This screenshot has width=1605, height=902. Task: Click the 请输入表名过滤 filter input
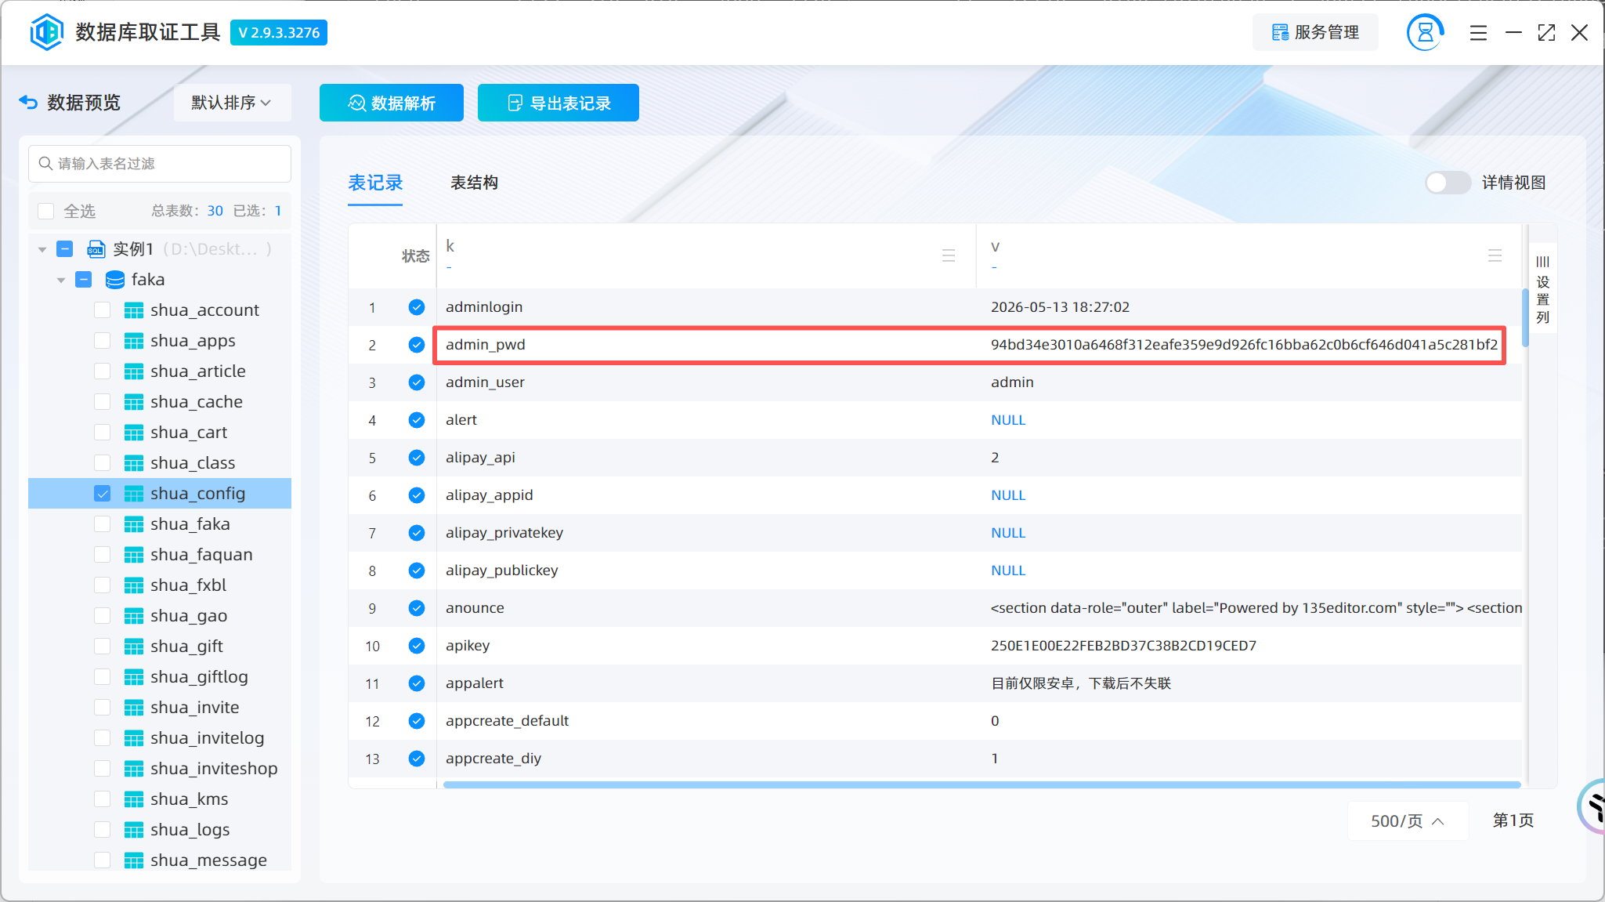coord(160,163)
